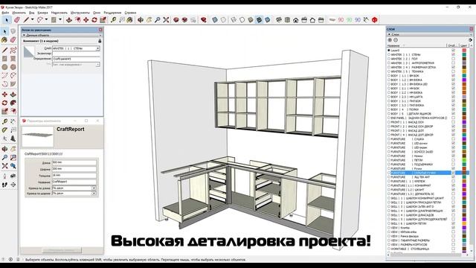This screenshot has width=476, height=268.
Task: Toggle visibility of FURNITURE ПЕТЛИ layer
Action: coord(453,160)
